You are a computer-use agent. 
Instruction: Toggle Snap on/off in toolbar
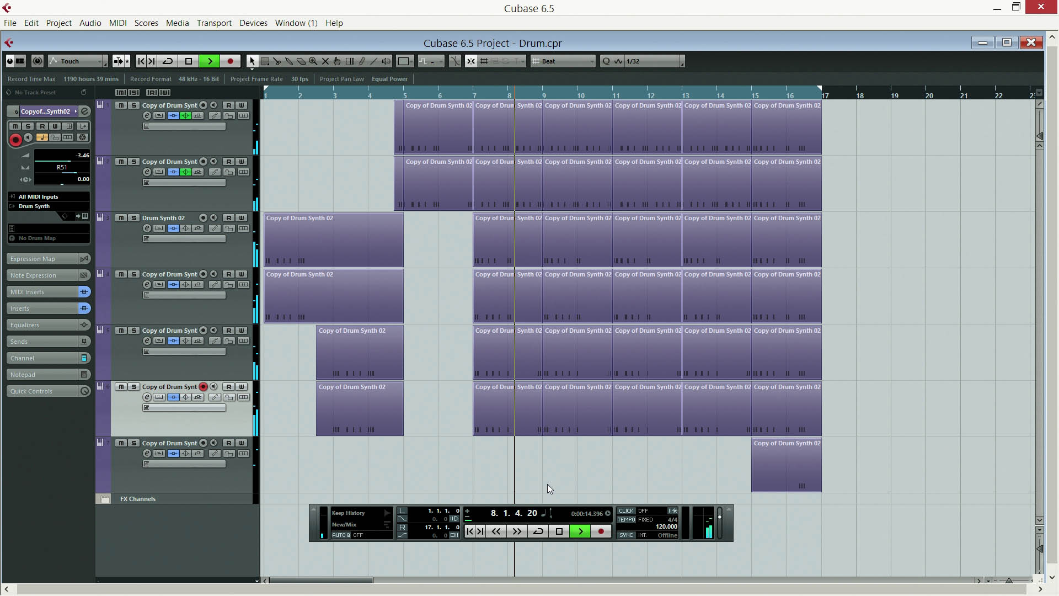470,61
